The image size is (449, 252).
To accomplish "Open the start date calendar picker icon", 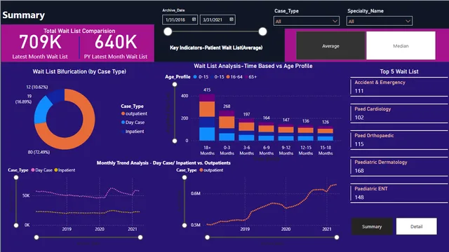I will (x=194, y=20).
